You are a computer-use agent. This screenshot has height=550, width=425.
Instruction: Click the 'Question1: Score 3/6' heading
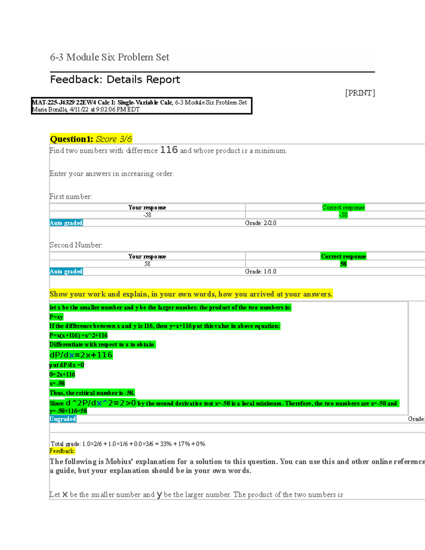(91, 139)
